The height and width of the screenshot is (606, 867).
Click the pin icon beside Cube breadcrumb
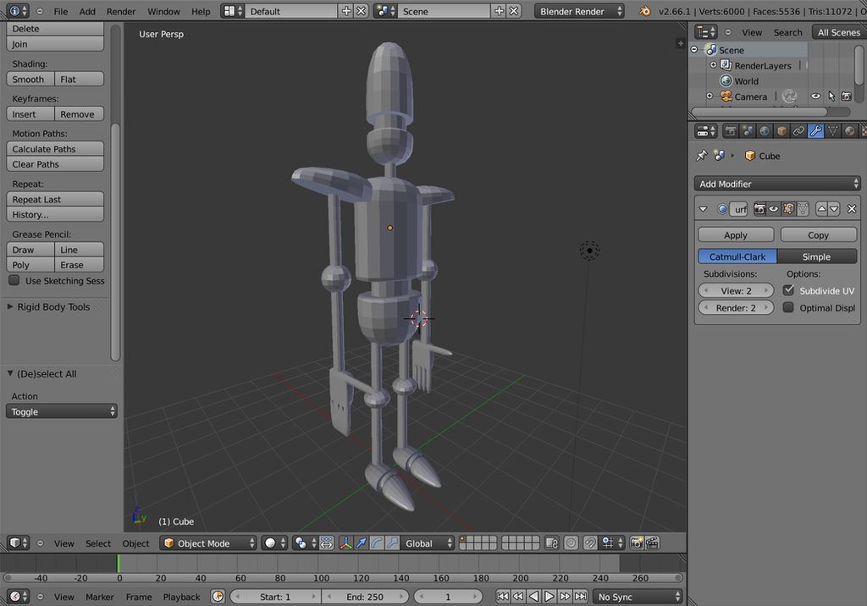[x=702, y=156]
